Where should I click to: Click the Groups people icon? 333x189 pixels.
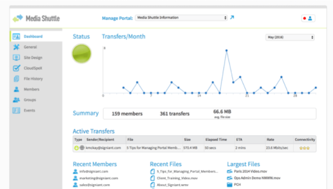coord(16,100)
